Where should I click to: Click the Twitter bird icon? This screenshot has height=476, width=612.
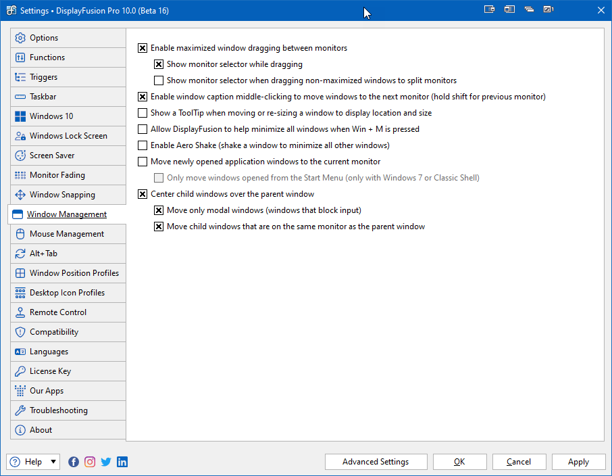tap(106, 462)
